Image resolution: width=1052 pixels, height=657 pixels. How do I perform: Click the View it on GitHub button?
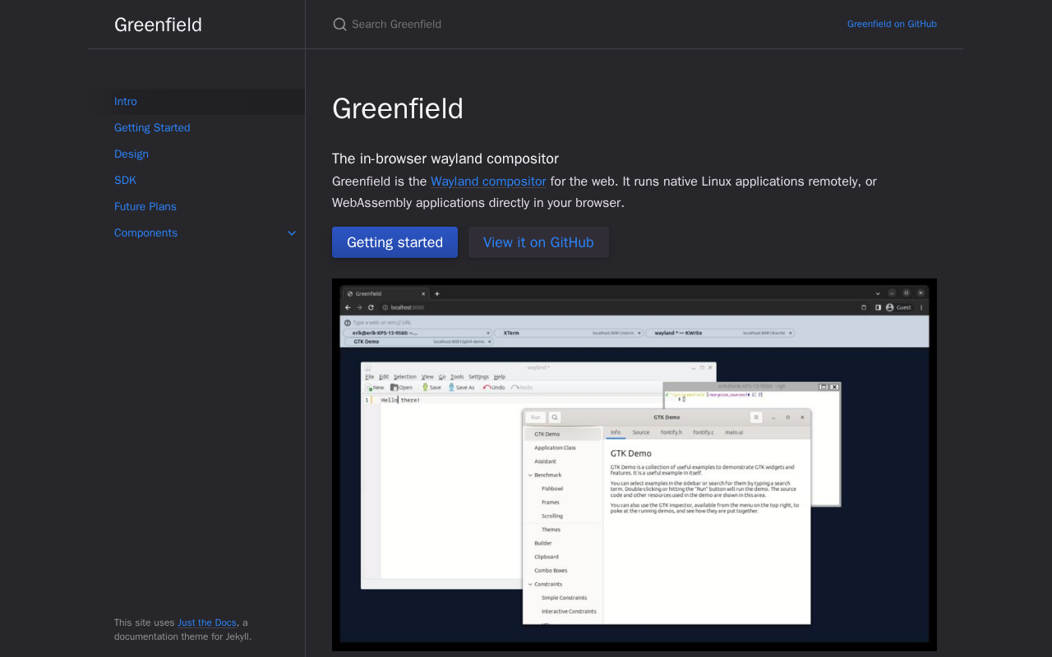click(x=538, y=242)
